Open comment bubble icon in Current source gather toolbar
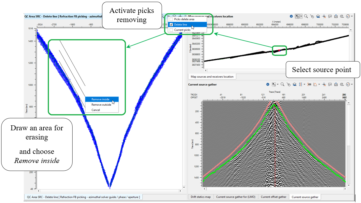 [x=330, y=84]
